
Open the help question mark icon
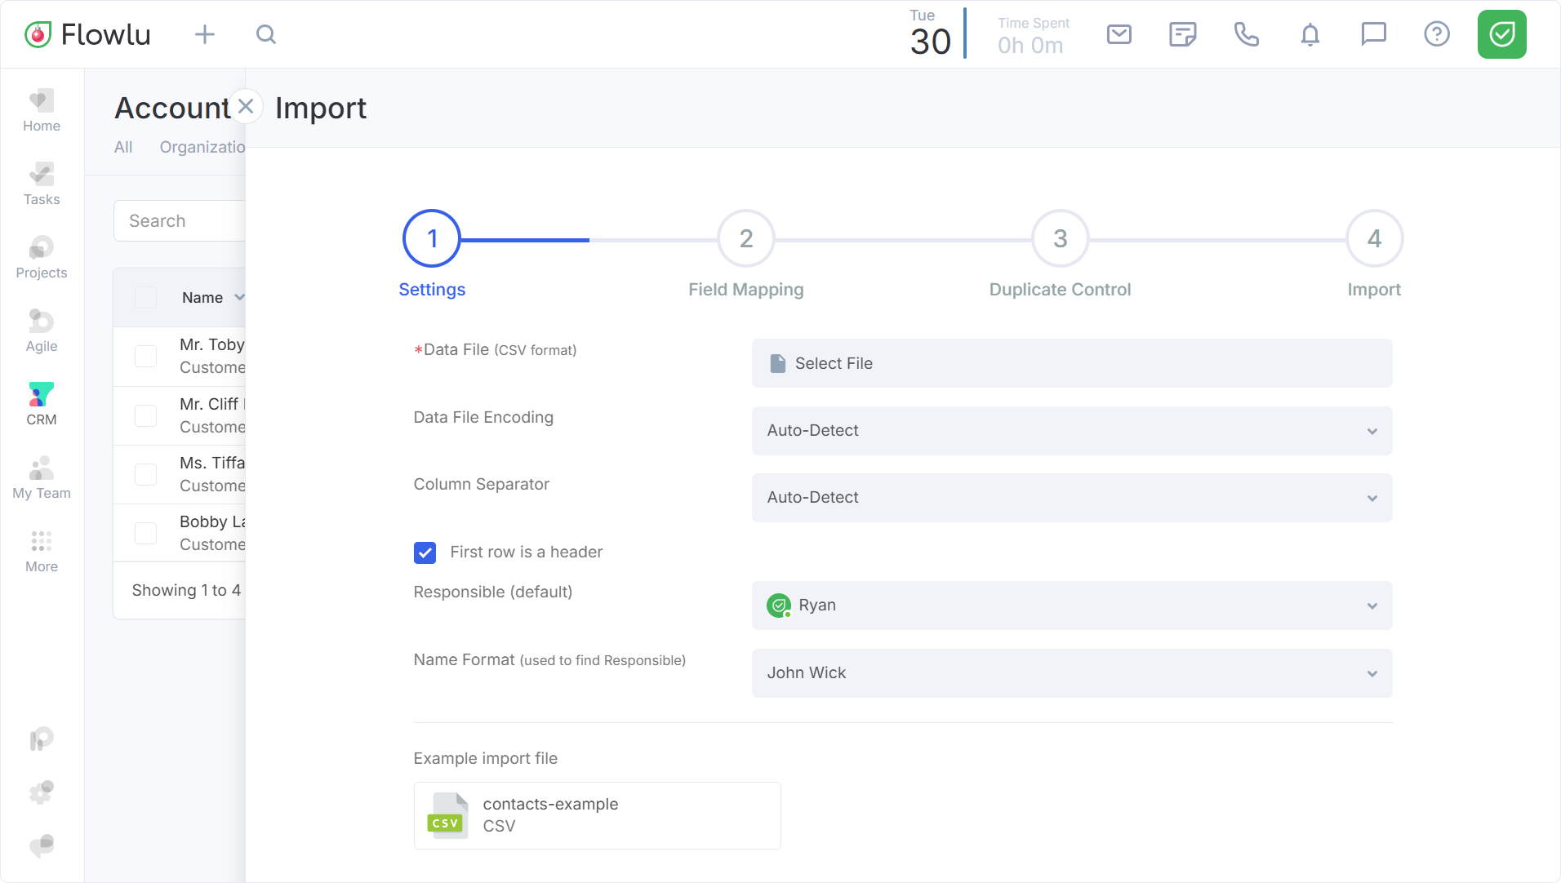tap(1436, 34)
